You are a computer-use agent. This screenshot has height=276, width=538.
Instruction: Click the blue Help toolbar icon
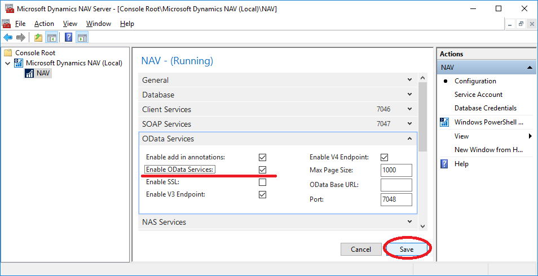click(69, 37)
